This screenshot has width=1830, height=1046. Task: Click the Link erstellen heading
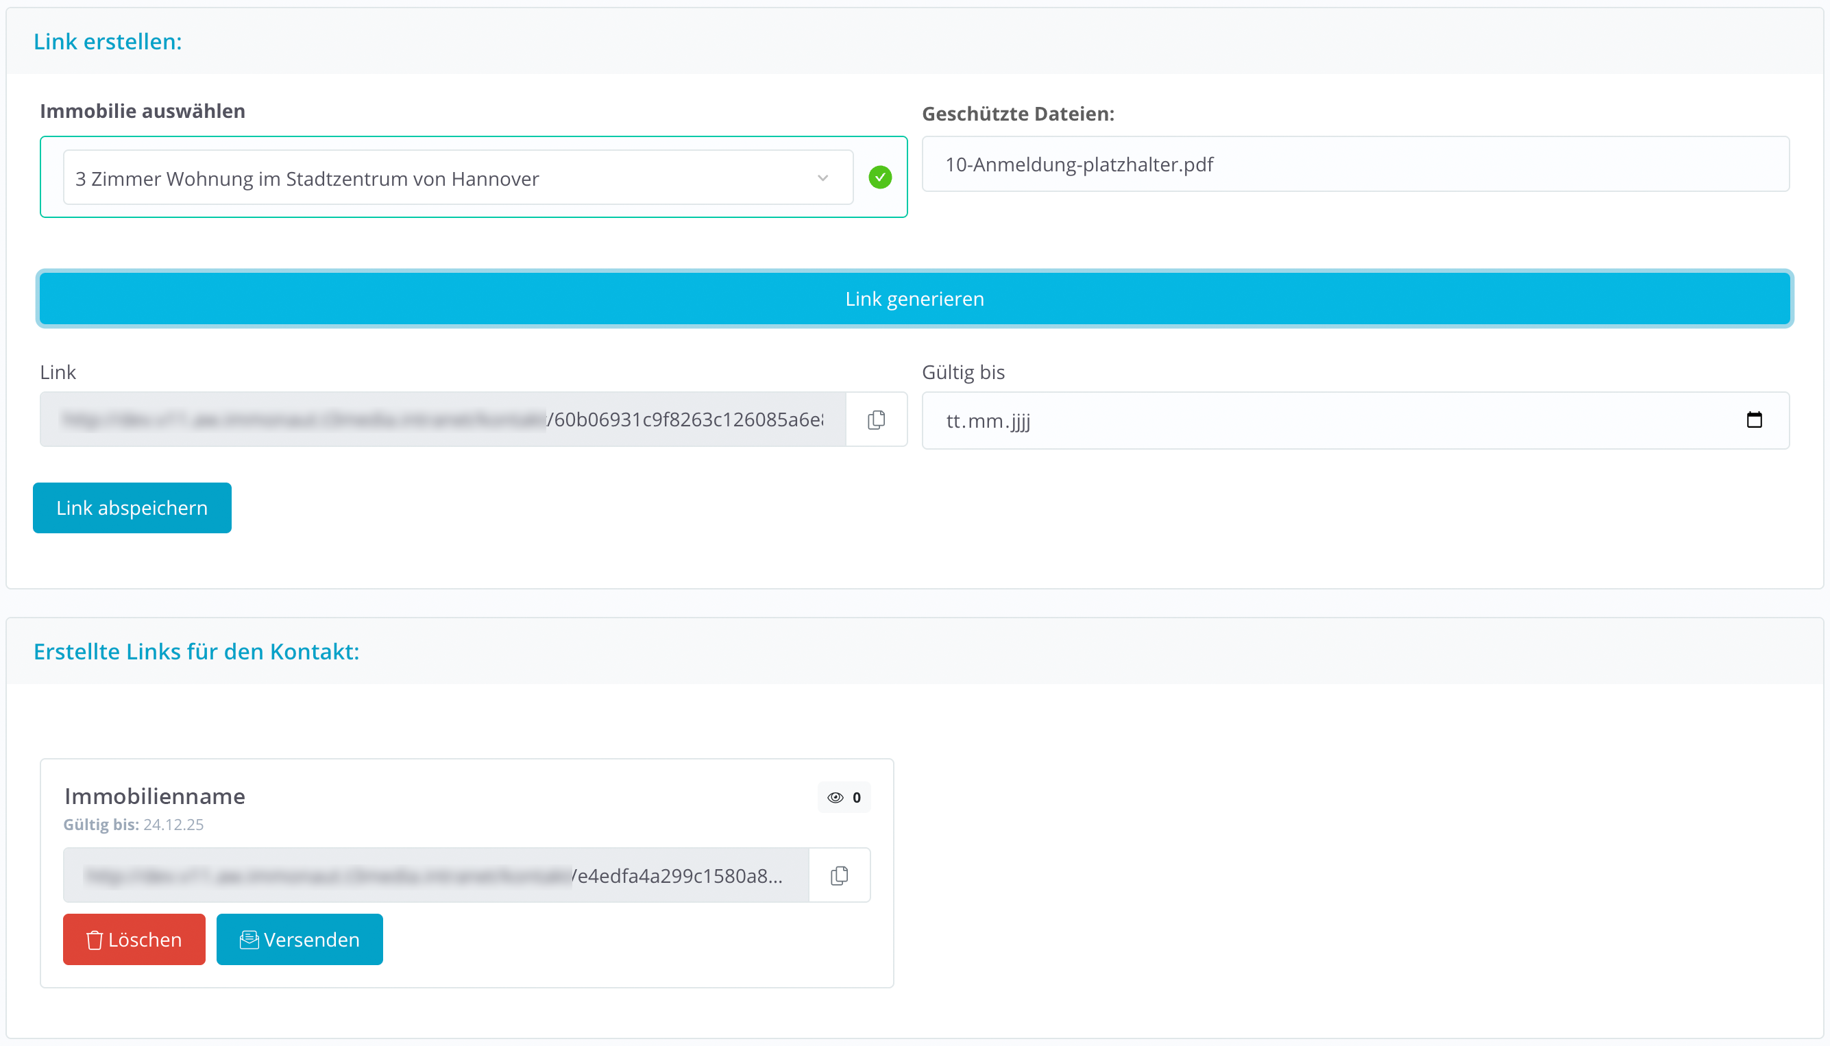[x=108, y=42]
